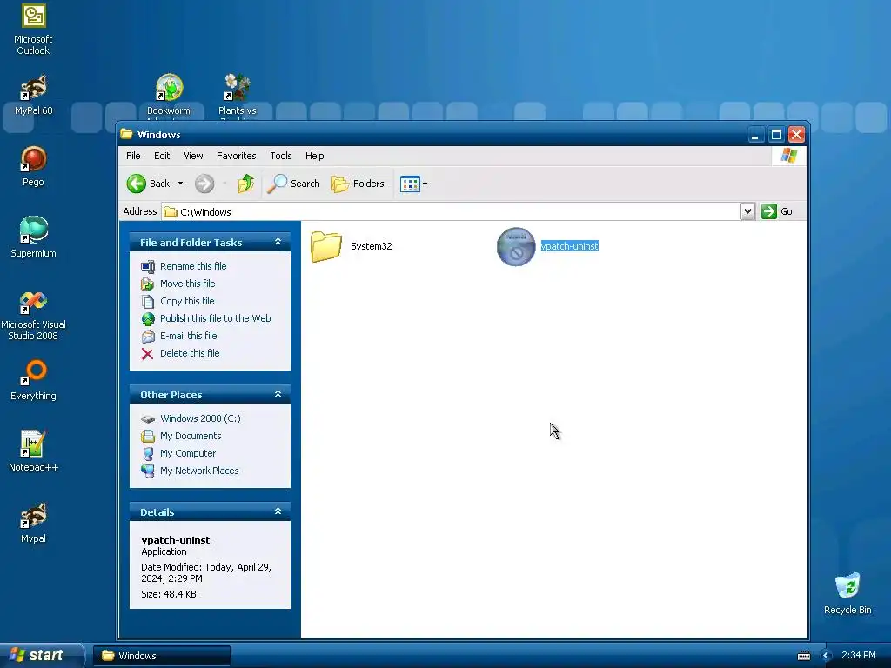This screenshot has height=668, width=891.
Task: Click the System32 folder name
Action: [x=371, y=246]
